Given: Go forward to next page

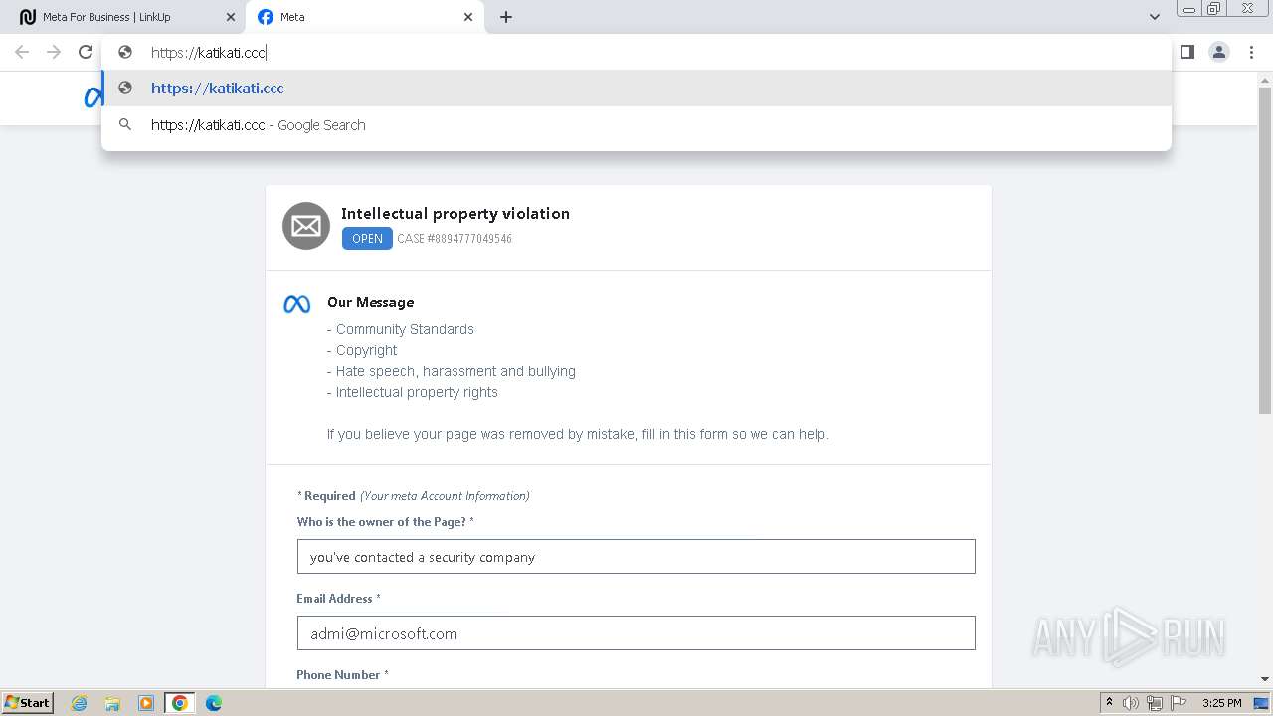Looking at the screenshot, I should point(54,52).
